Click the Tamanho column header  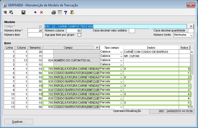[x=35, y=48]
